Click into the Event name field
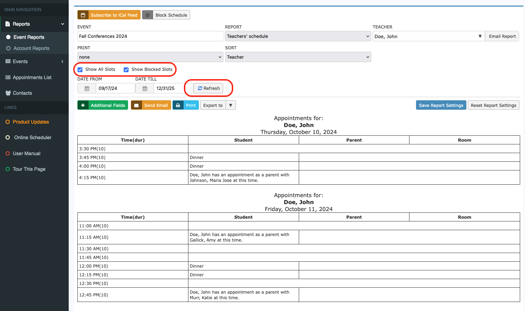This screenshot has height=311, width=525. tap(150, 36)
